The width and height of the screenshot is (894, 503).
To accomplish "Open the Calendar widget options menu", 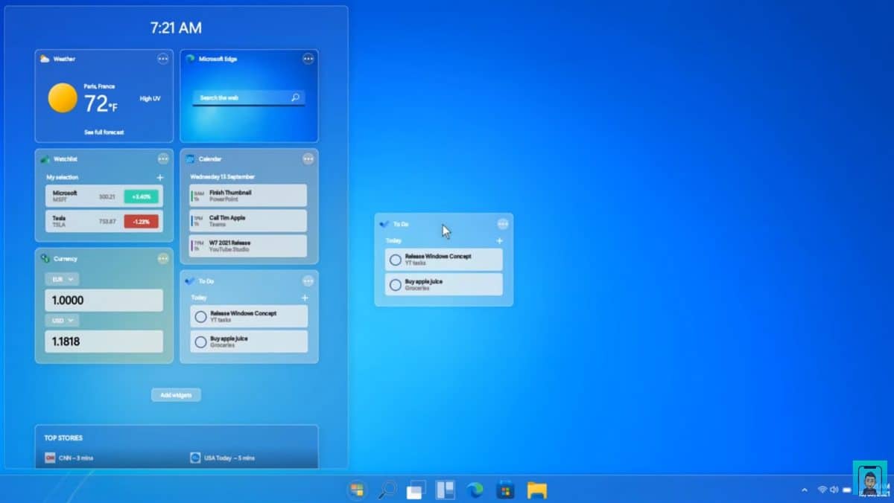I will click(308, 158).
